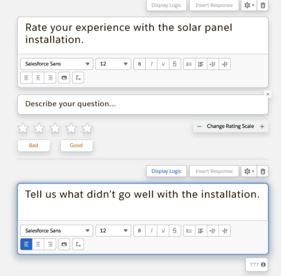Select the fifth star rating
281x276 pixels.
click(x=87, y=128)
